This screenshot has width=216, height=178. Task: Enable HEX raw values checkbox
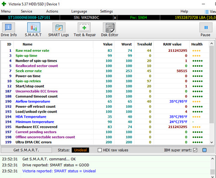[x=99, y=150]
